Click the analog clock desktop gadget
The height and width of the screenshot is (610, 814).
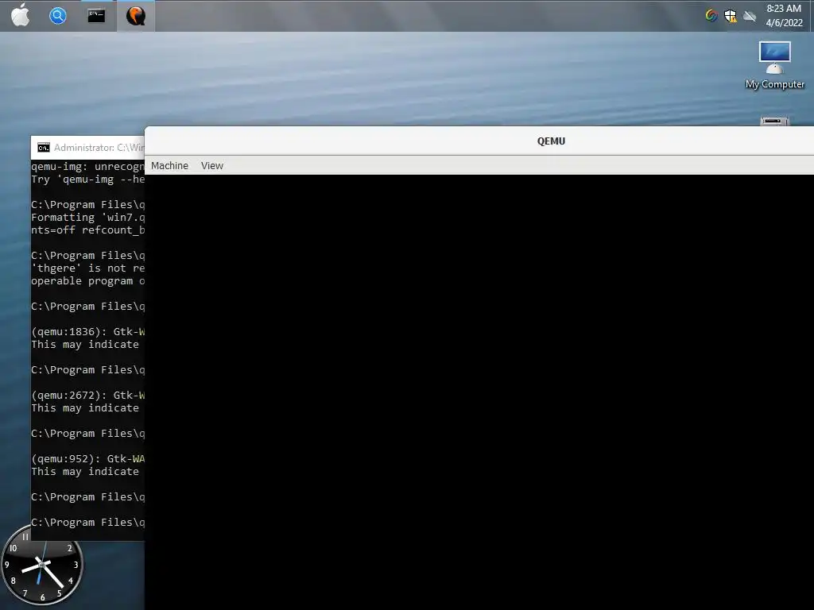(42, 566)
